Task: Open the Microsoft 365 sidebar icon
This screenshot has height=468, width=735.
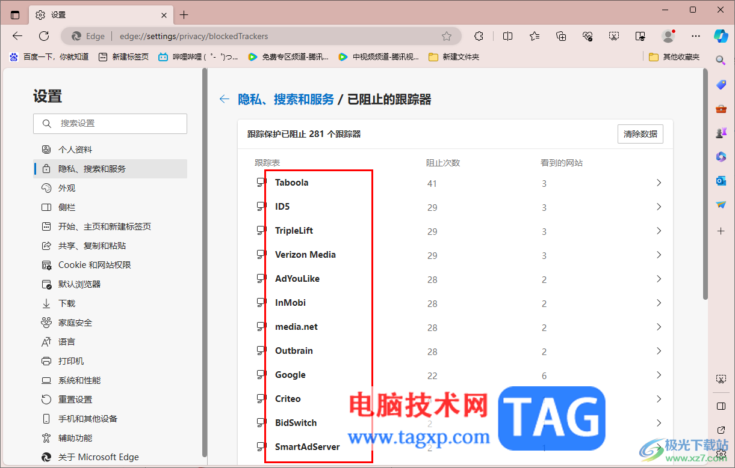Action: (x=721, y=157)
